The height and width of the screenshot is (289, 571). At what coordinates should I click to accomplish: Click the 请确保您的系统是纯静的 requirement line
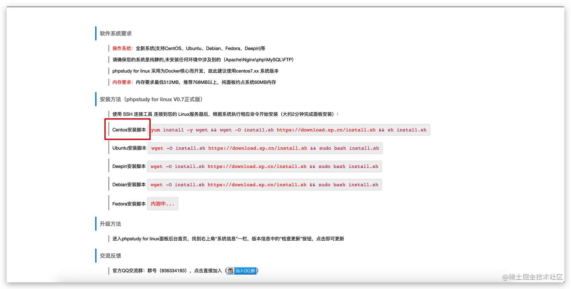click(203, 60)
